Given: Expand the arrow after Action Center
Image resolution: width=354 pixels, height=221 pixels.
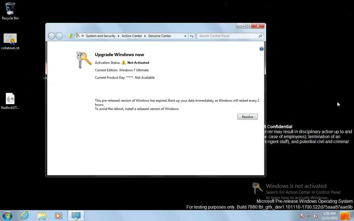Looking at the screenshot, I should 145,36.
